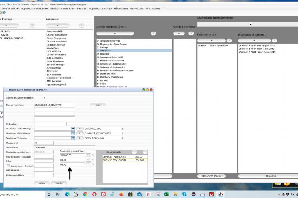
Task: Select lot 02 Maçonnerie - Gros Oeuvre
Action: click(134, 44)
